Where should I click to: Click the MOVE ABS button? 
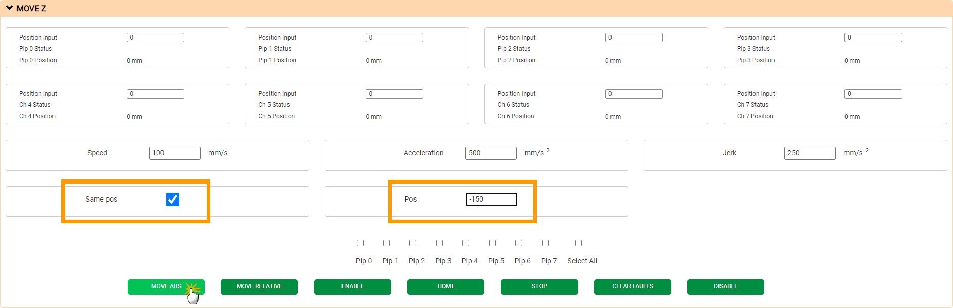[166, 286]
